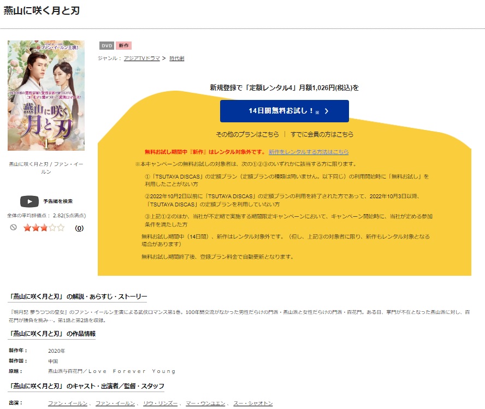This screenshot has height=409, width=485.
Task: Open second ファン・イールン cast link
Action: [115, 403]
